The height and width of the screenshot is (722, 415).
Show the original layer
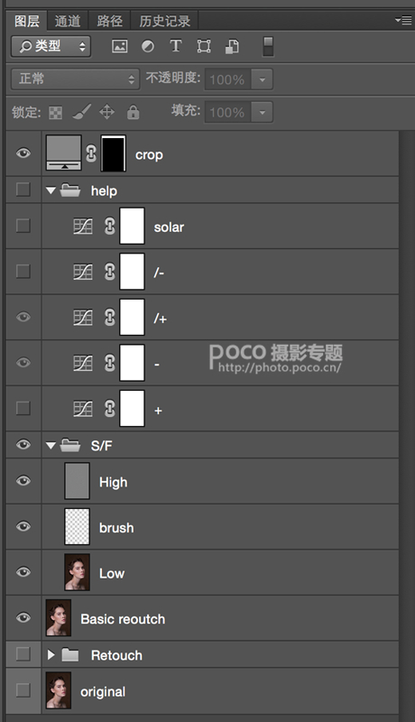23,690
